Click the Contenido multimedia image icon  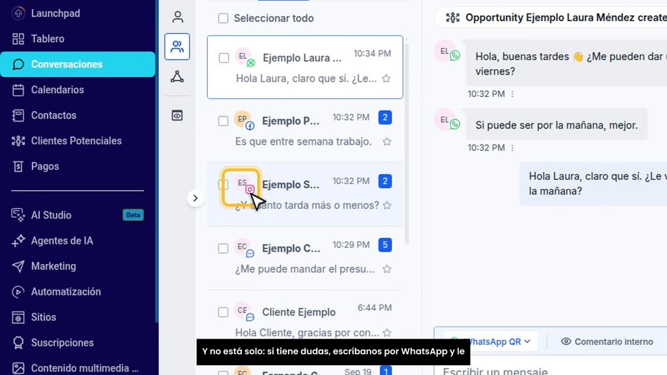click(18, 368)
